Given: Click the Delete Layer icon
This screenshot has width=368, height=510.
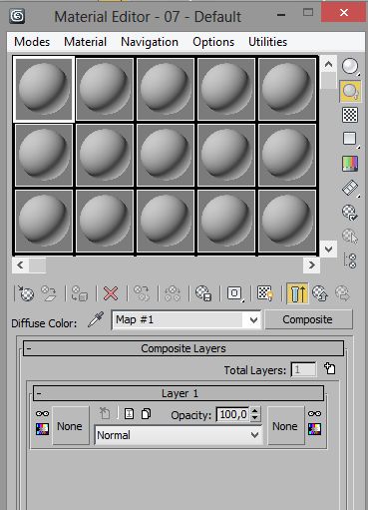Looking at the screenshot, I should [x=105, y=413].
